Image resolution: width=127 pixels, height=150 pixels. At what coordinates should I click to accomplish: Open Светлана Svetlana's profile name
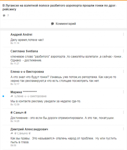(x=24, y=51)
